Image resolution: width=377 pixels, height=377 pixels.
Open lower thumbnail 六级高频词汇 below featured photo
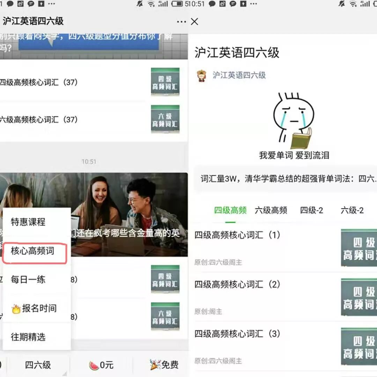click(165, 316)
